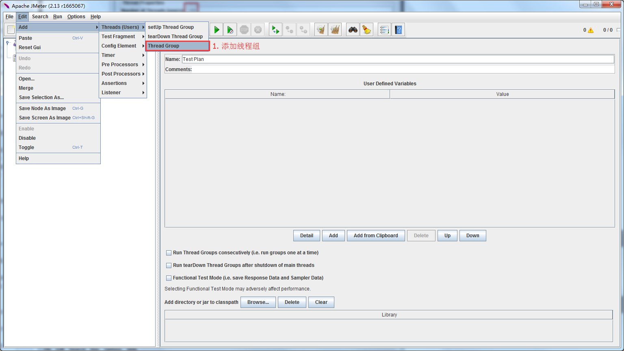The height and width of the screenshot is (351, 624).
Task: Click the Name field with Test Plan
Action: pos(398,59)
